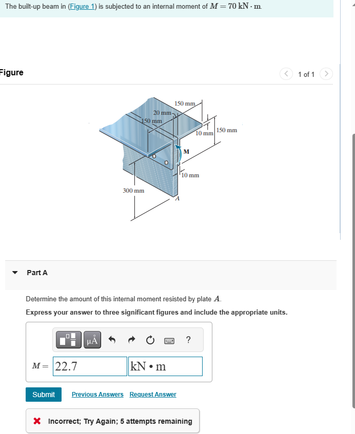Open the units (μÅ) symbol palette
355x434 pixels.
[x=92, y=340]
